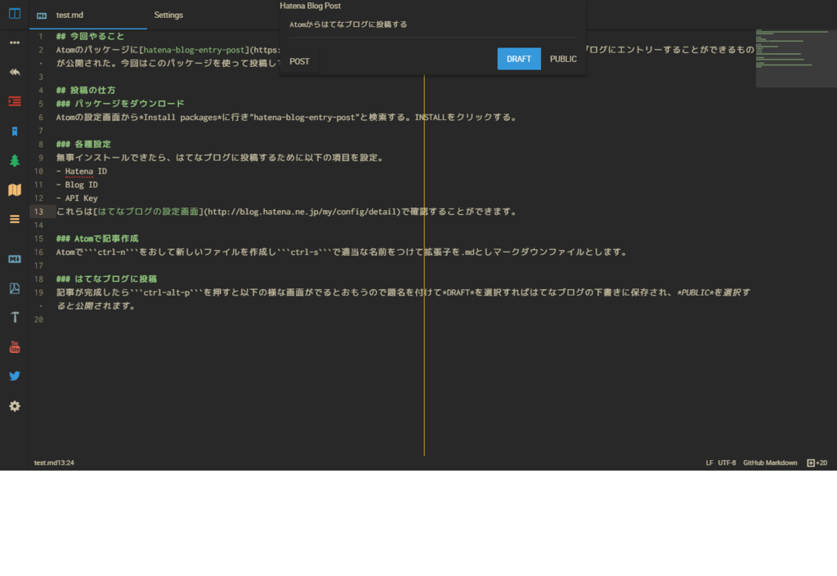This screenshot has width=837, height=576.
Task: Toggle the green tree view icon
Action: click(15, 160)
